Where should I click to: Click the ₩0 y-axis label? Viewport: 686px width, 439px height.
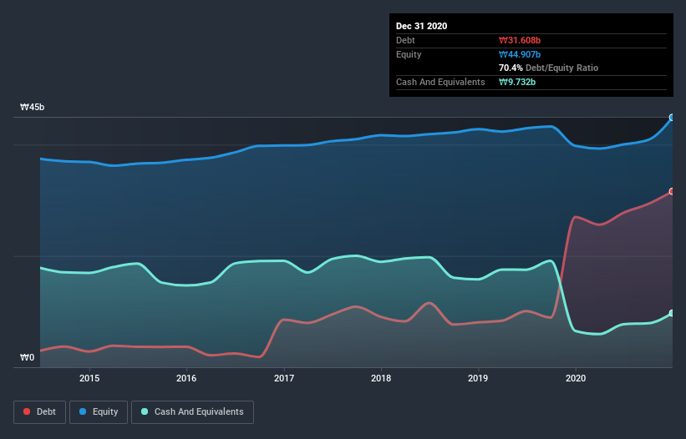click(x=27, y=357)
